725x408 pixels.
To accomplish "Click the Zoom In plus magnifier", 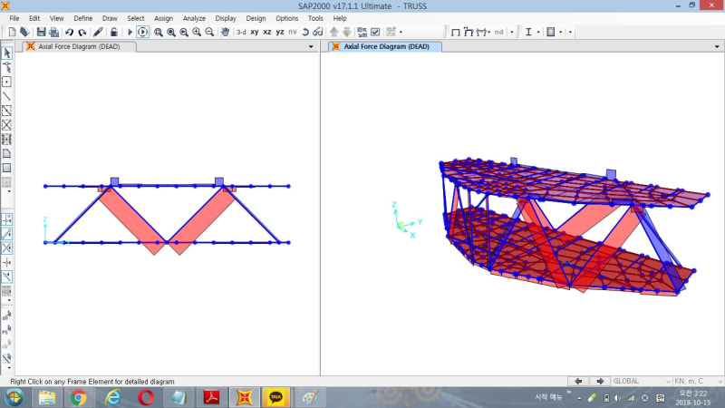I will 197,32.
